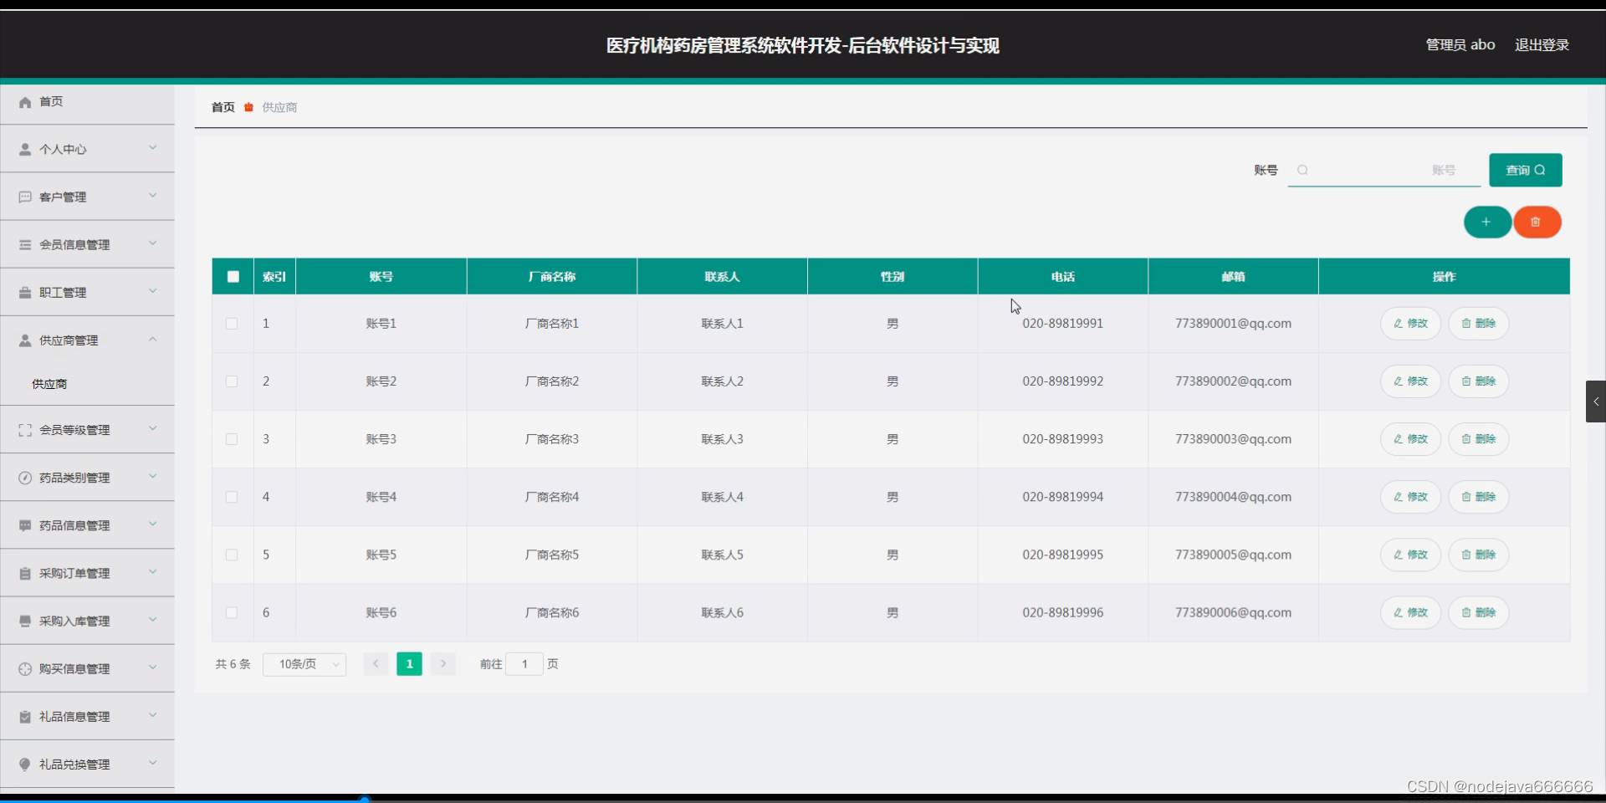Click the chat icon for 客户管理
The image size is (1606, 803).
pyautogui.click(x=25, y=197)
